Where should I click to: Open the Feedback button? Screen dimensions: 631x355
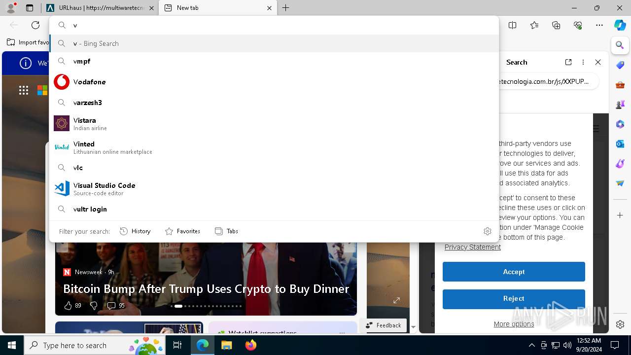tap(384, 325)
